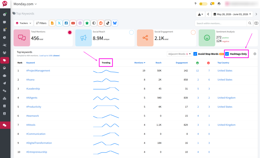The width and height of the screenshot is (260, 158).
Task: Open the #Asana keyword link
Action: [x=30, y=80]
